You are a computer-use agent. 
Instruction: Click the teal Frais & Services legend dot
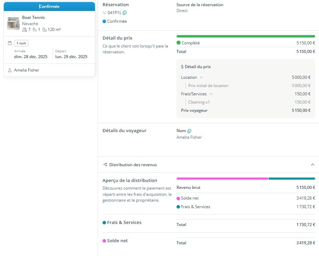[178, 207]
